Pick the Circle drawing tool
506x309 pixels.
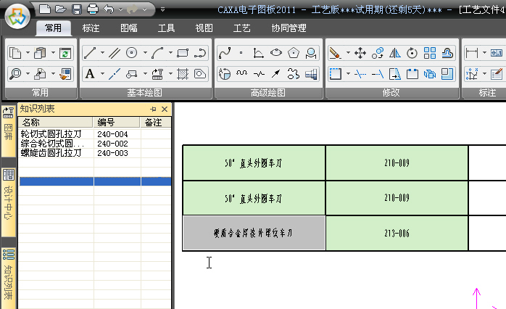(x=132, y=53)
